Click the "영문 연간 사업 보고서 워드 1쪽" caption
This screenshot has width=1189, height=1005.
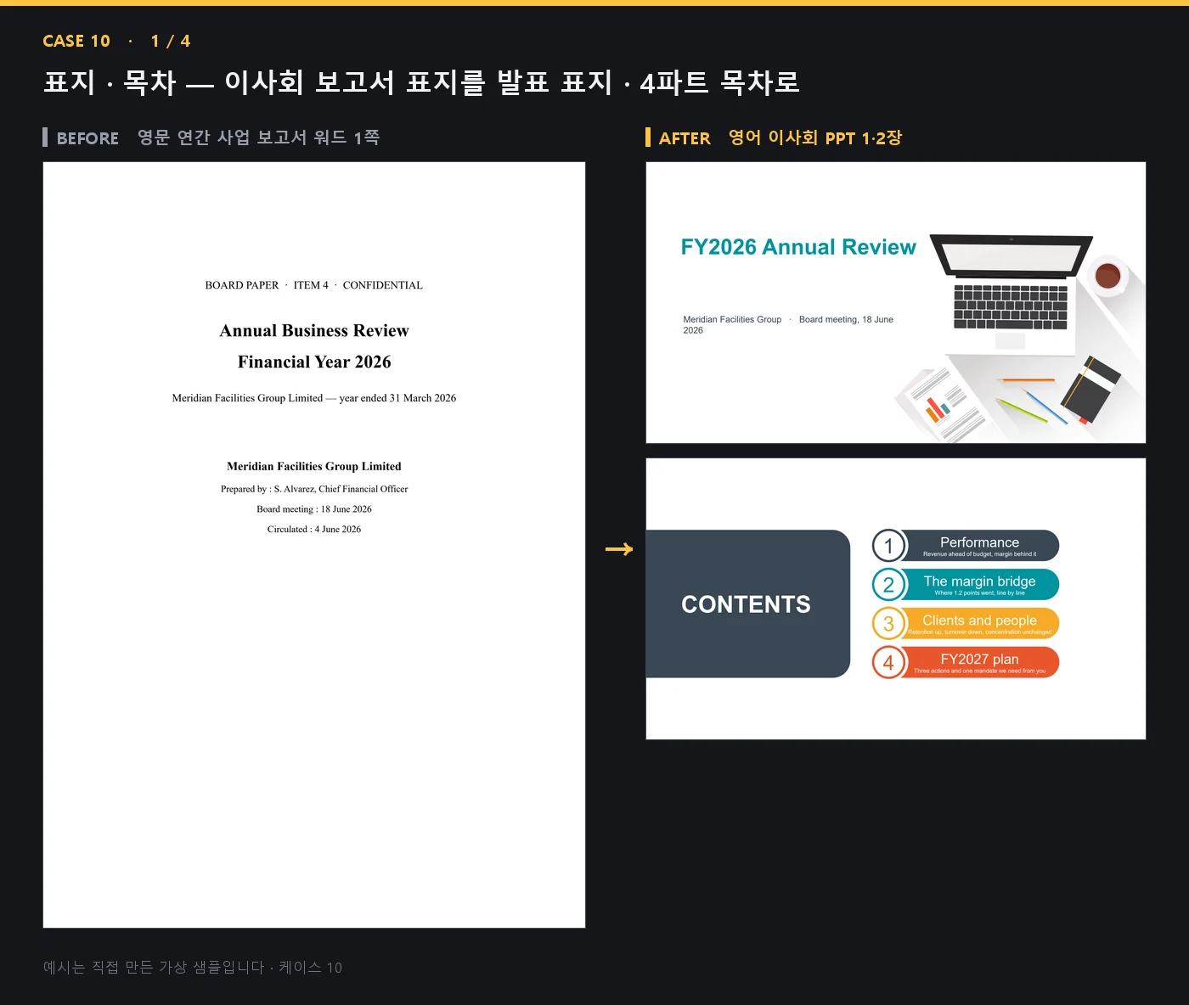(x=258, y=138)
